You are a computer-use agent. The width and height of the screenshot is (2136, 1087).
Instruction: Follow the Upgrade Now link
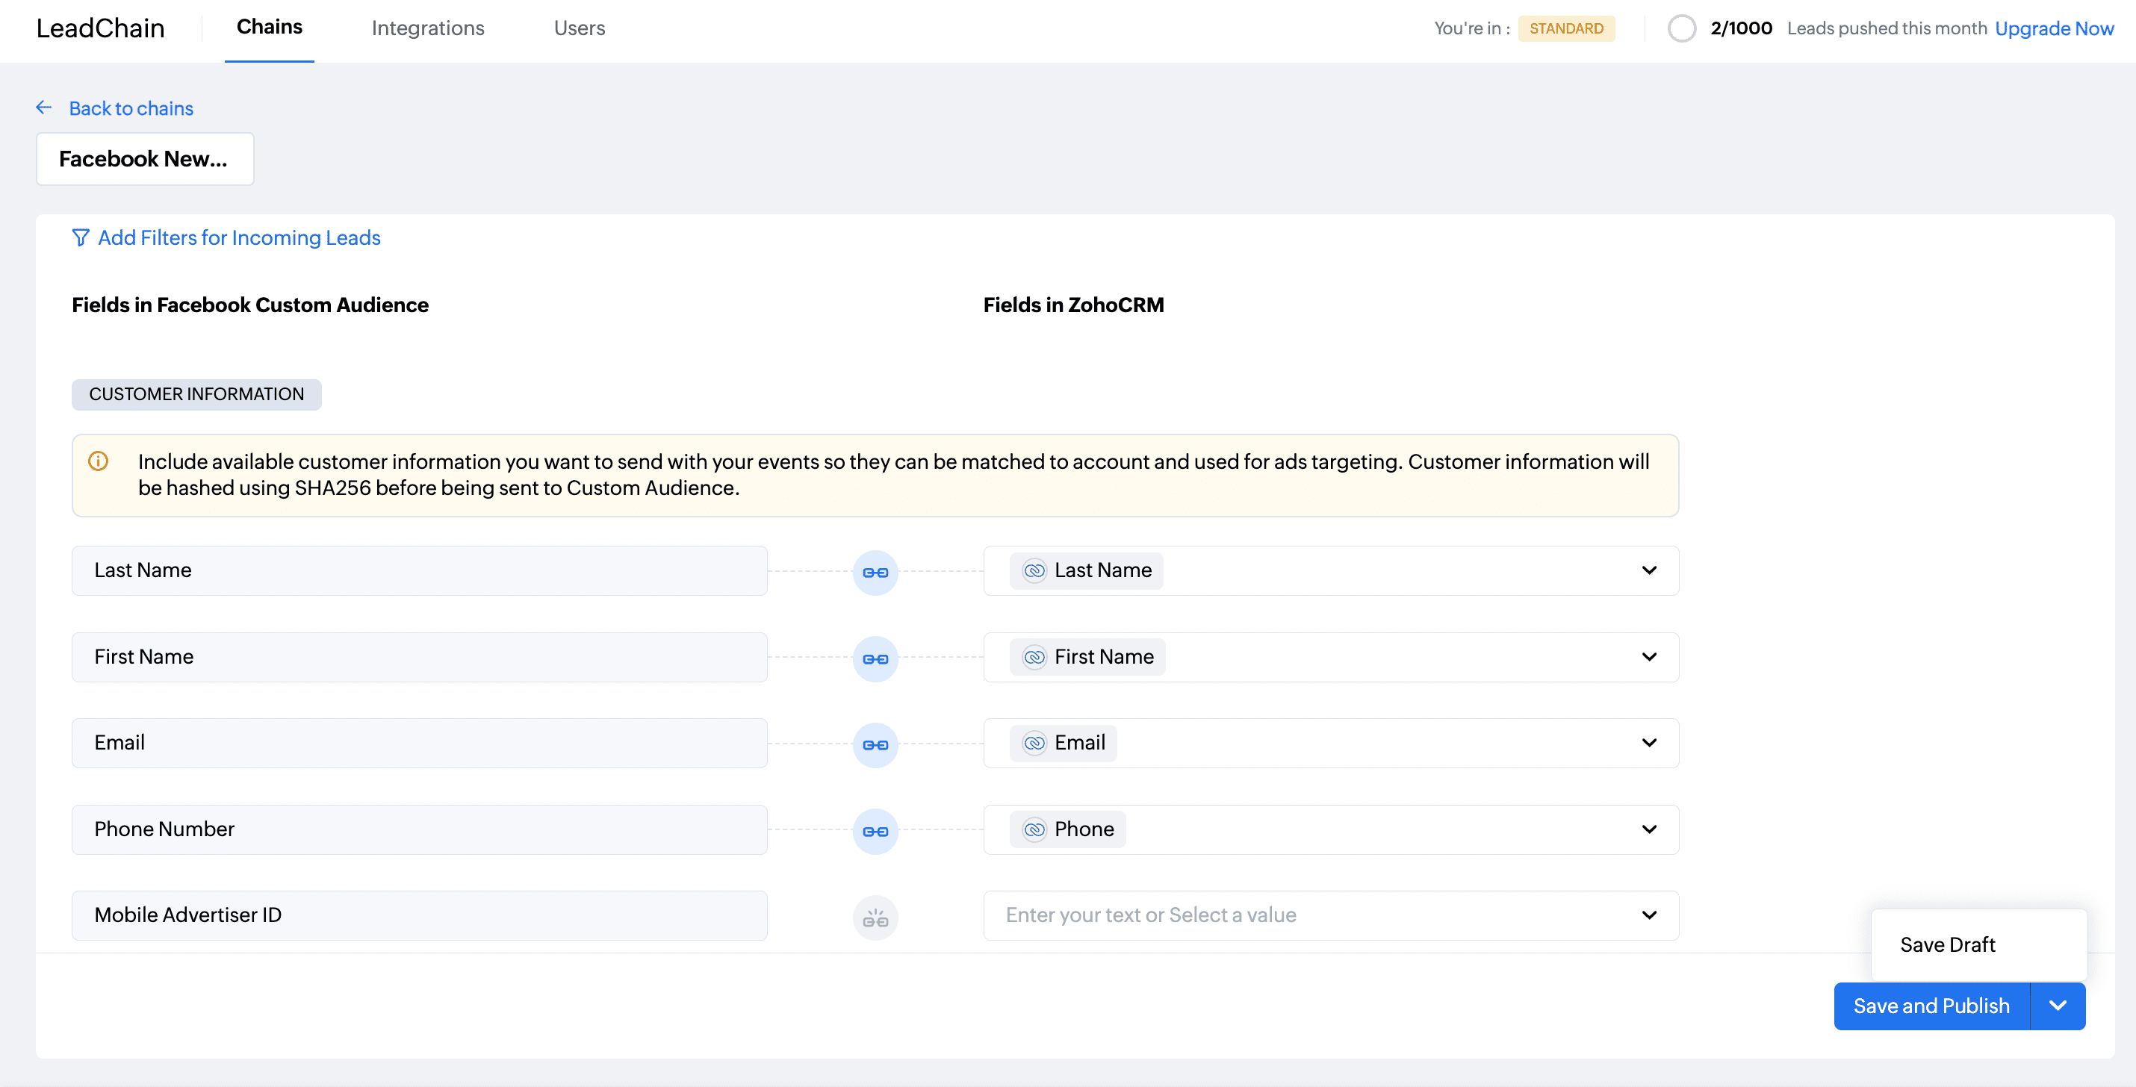click(x=2053, y=28)
